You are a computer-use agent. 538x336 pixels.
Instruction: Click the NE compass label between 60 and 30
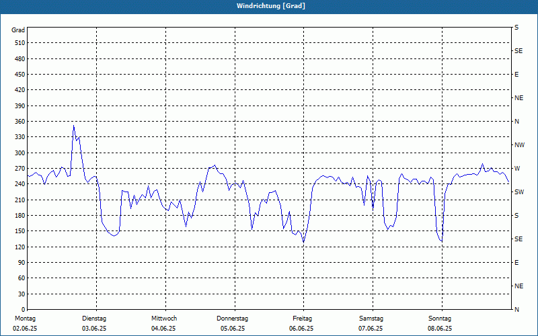[518, 286]
